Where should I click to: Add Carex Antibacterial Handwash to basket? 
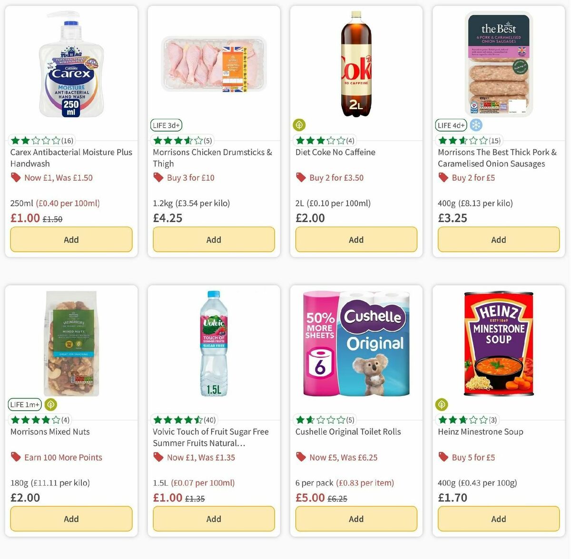[71, 239]
